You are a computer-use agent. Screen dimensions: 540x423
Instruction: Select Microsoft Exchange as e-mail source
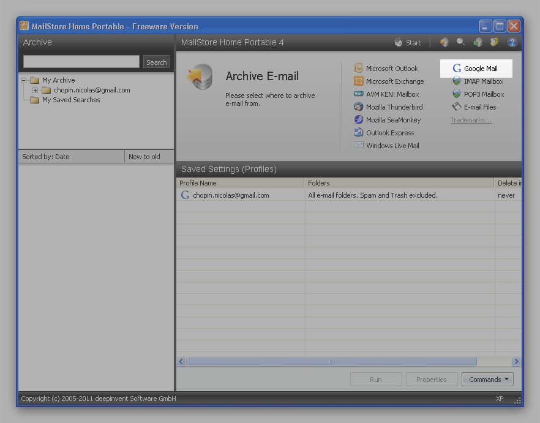click(x=389, y=81)
